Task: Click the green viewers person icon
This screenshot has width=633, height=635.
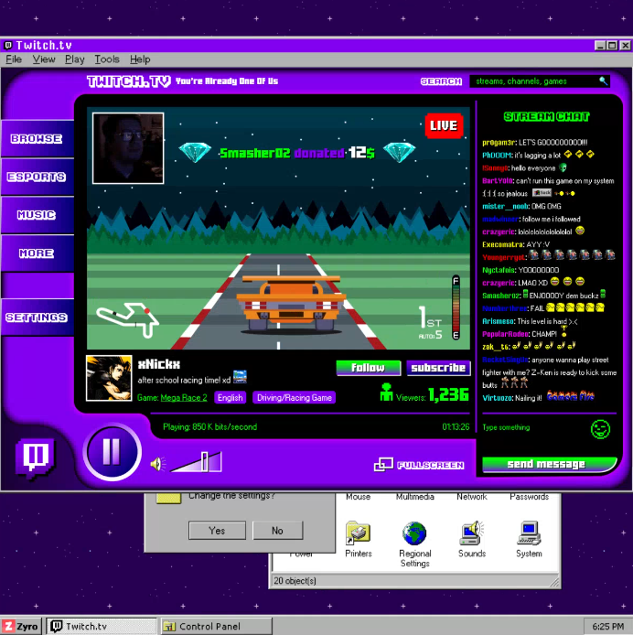Action: [386, 393]
